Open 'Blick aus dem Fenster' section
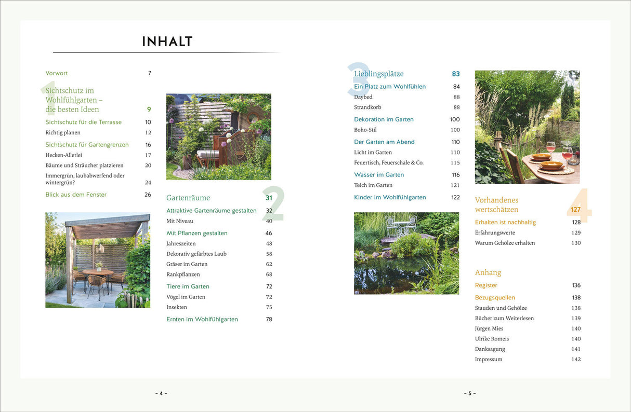 [x=76, y=195]
